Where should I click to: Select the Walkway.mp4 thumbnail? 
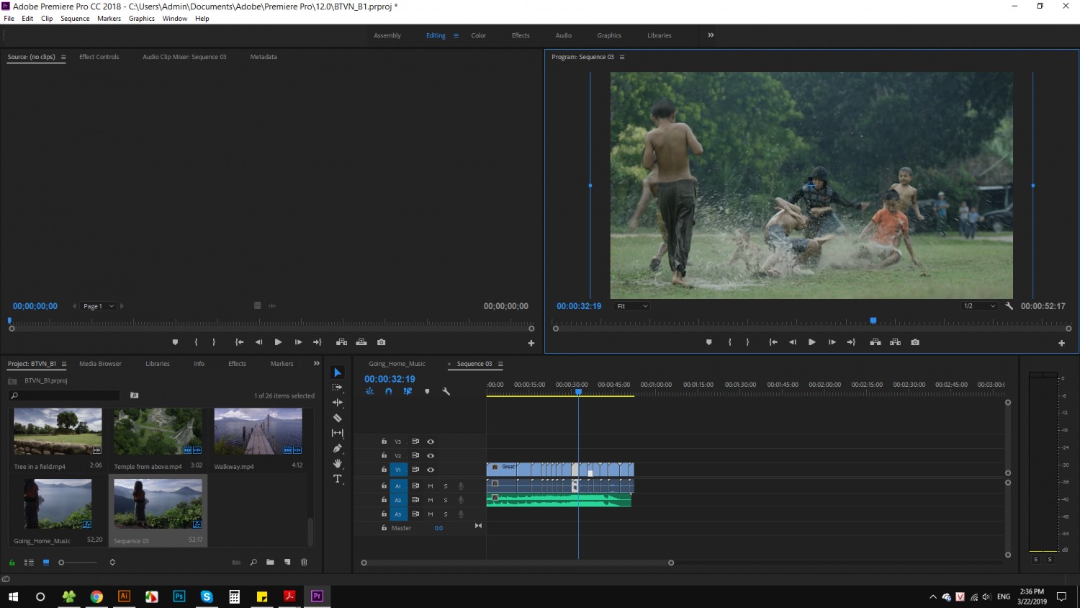258,432
